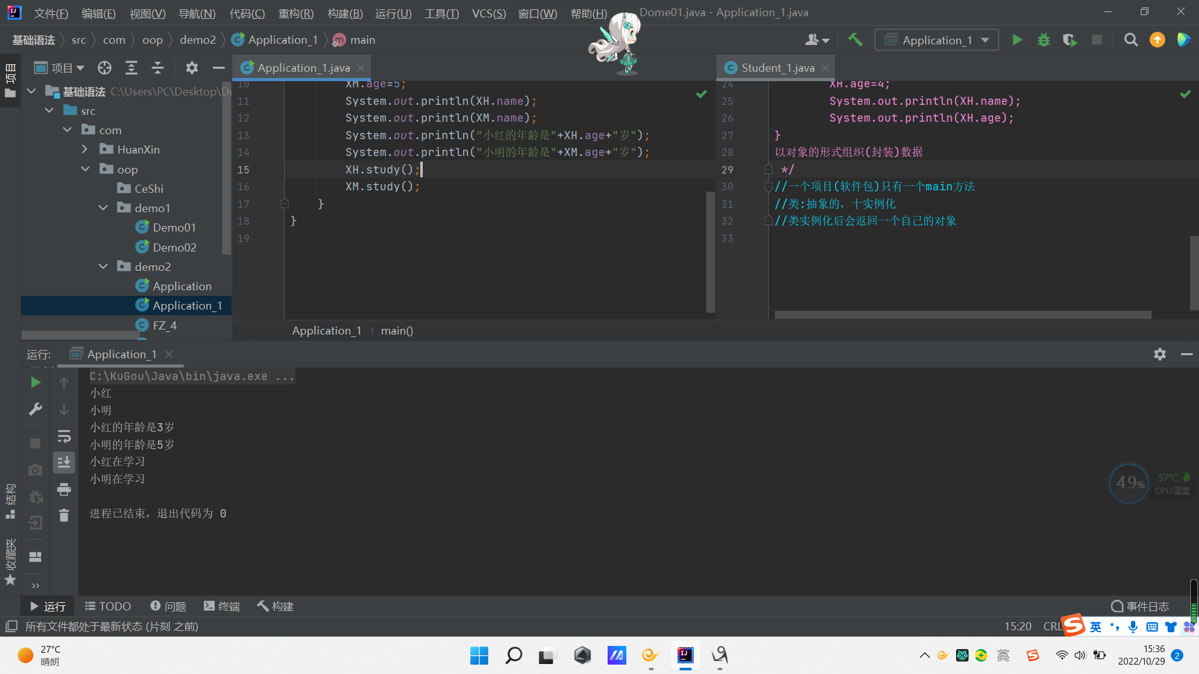Click the locate target icon in project panel

pos(104,67)
